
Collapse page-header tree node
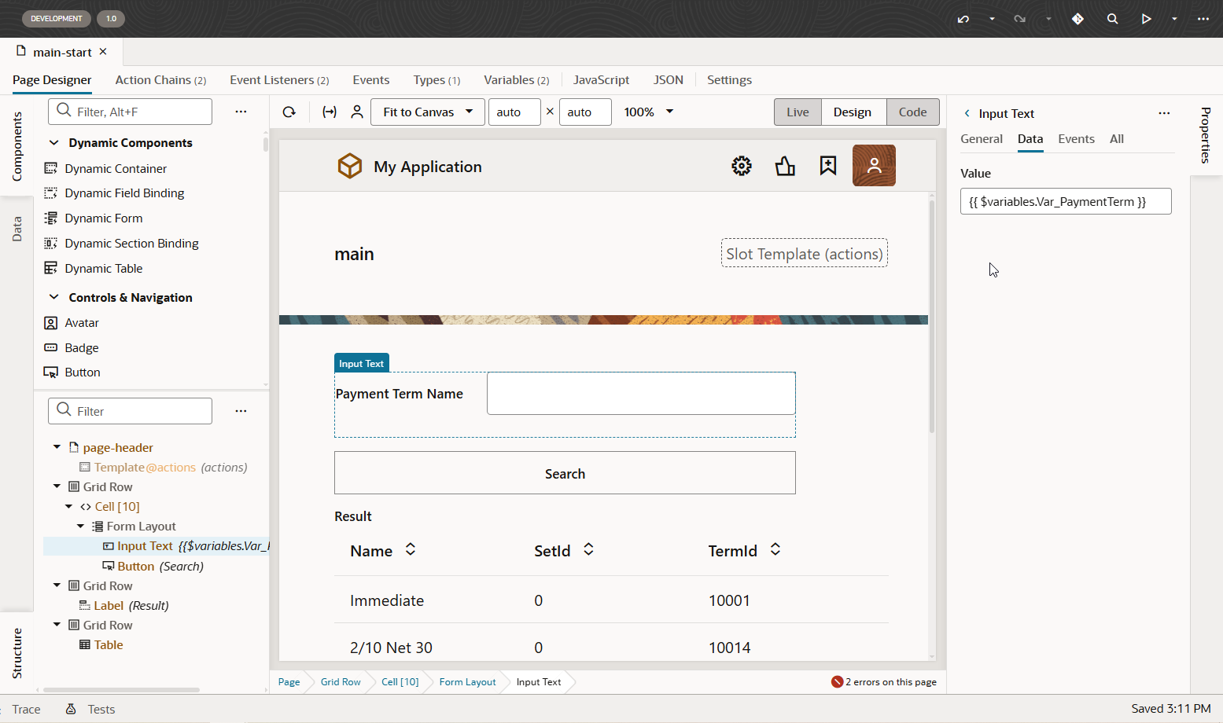(57, 447)
